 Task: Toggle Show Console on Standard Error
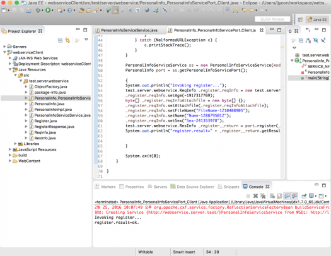click(x=294, y=196)
